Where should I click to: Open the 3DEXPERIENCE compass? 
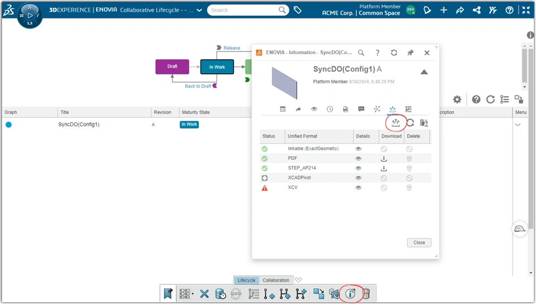pos(30,16)
